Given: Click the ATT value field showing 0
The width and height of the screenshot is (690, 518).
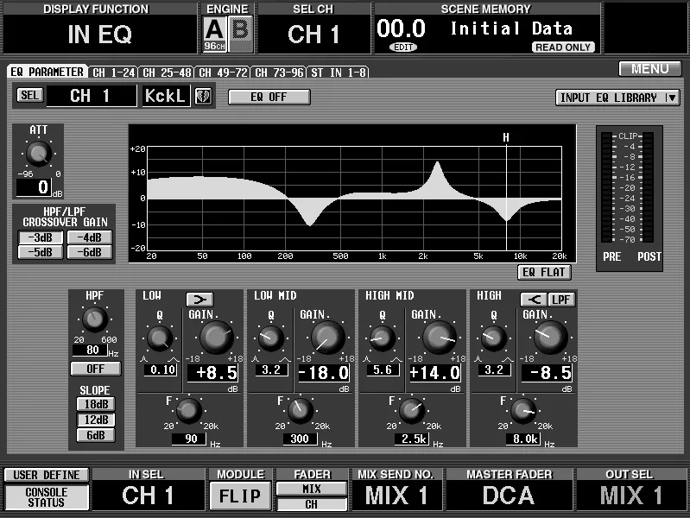Looking at the screenshot, I should [x=34, y=187].
